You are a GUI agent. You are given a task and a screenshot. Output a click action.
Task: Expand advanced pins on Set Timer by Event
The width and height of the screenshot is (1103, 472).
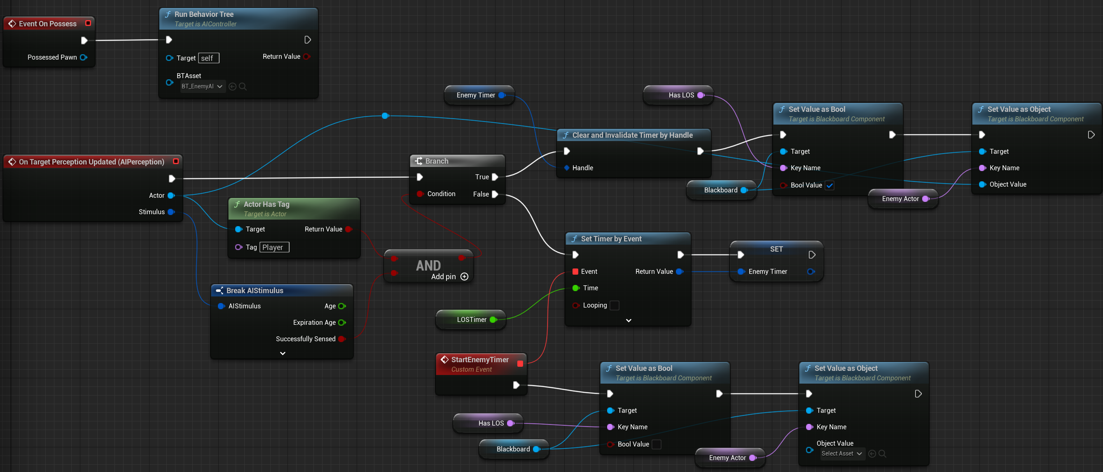click(628, 320)
